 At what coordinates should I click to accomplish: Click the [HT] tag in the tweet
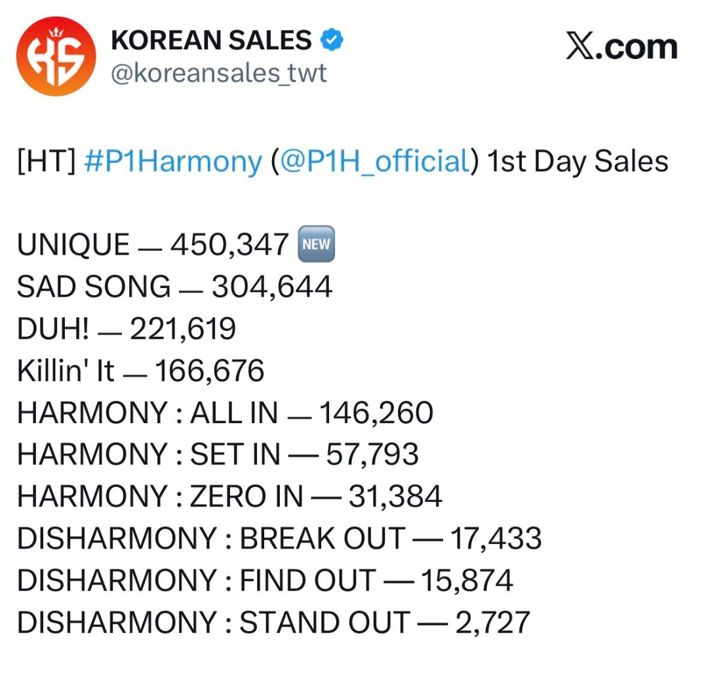click(x=47, y=162)
